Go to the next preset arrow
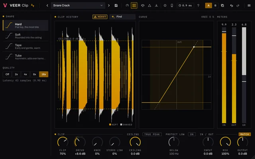The image size is (255, 159). pyautogui.click(x=109, y=6)
